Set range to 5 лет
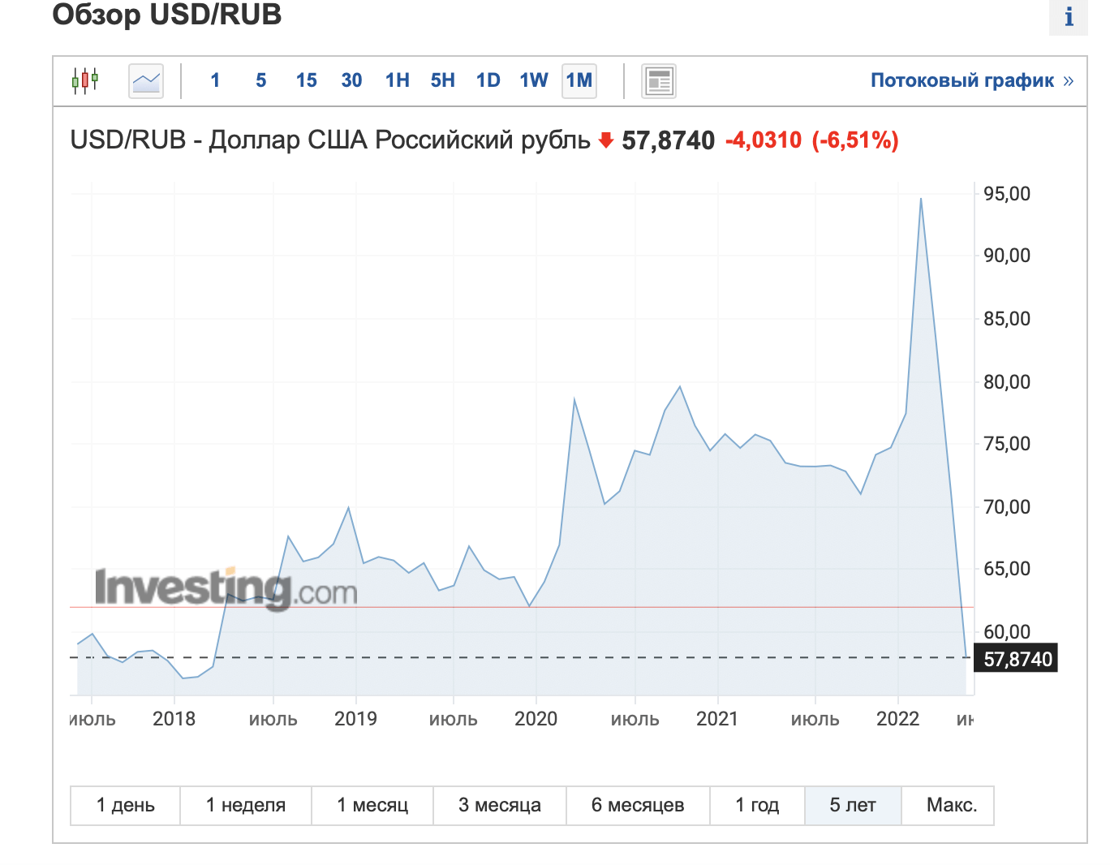Viewport: 1110px width, 865px height. click(853, 805)
